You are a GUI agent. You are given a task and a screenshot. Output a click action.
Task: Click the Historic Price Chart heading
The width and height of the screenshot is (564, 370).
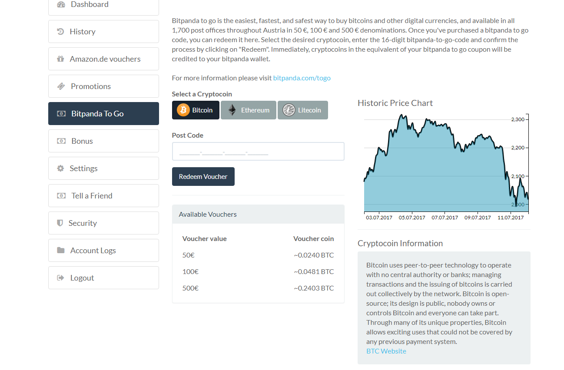(395, 103)
